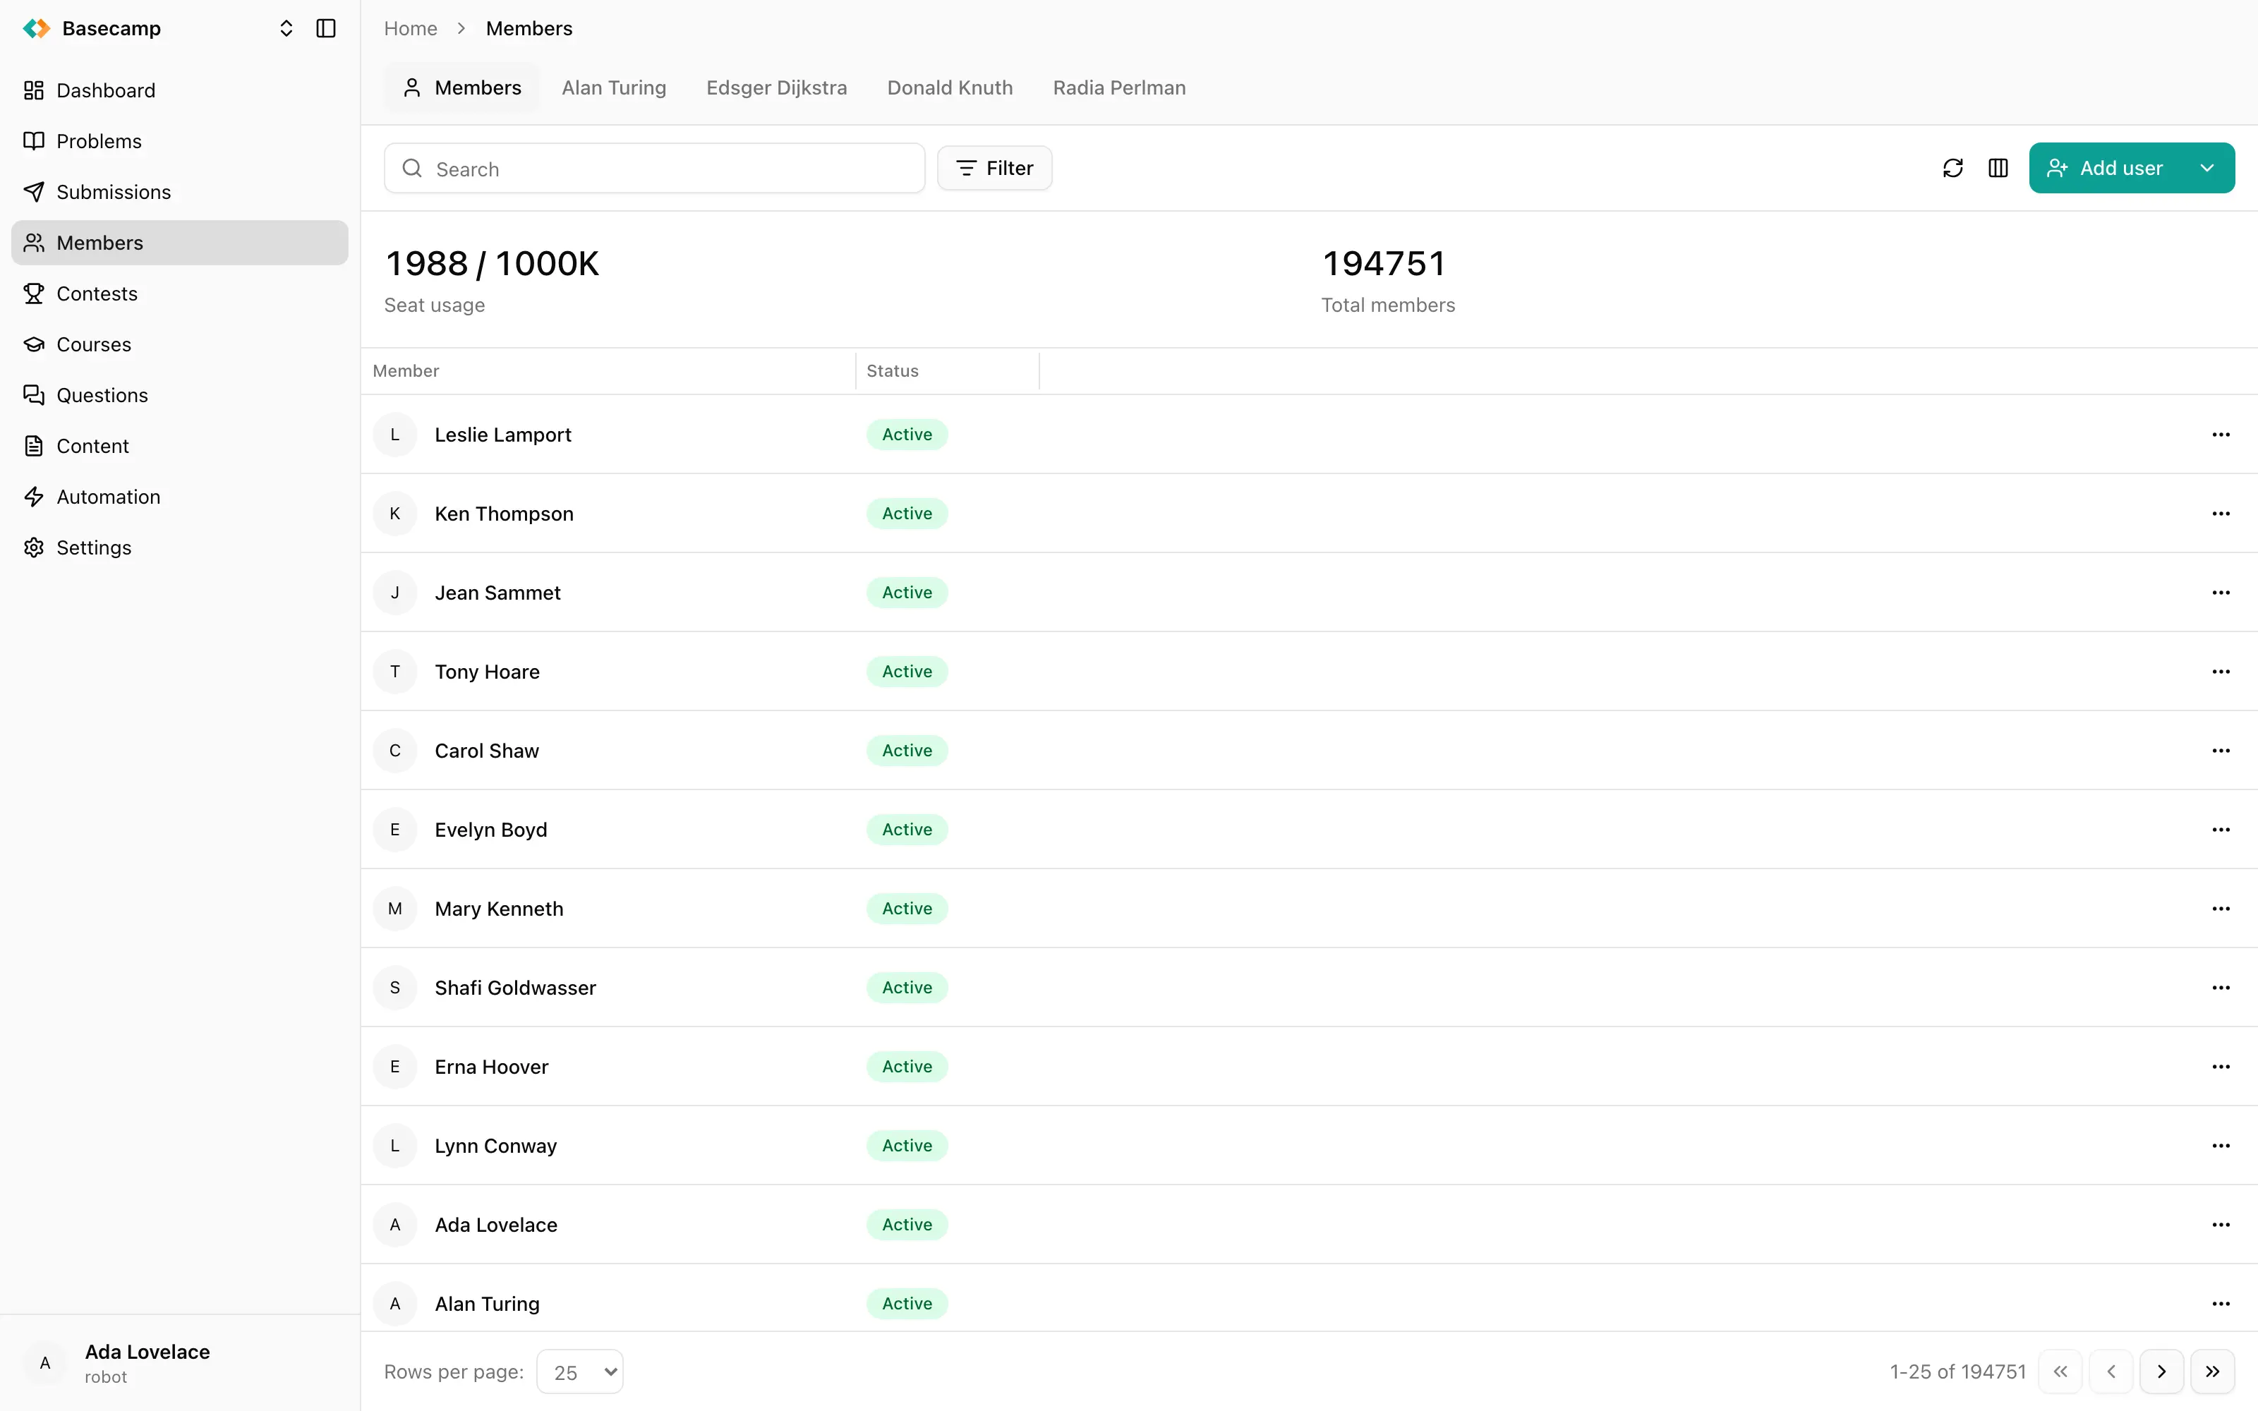Jump to the last page

2211,1371
